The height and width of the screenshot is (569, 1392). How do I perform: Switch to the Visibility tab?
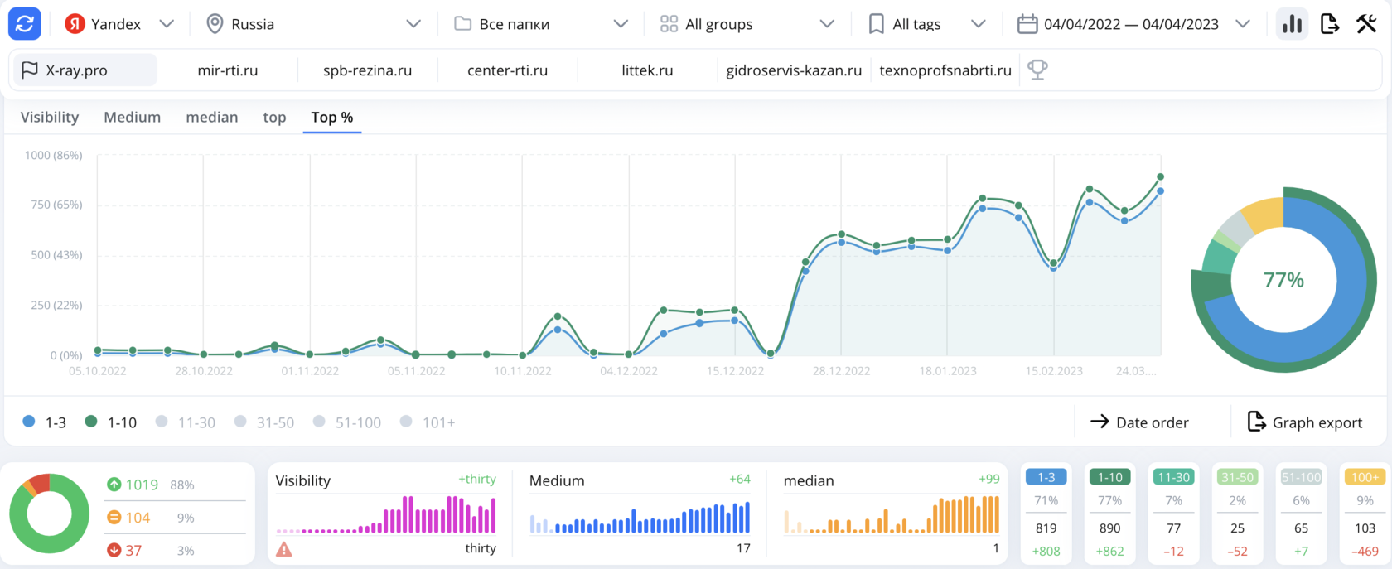tap(50, 117)
